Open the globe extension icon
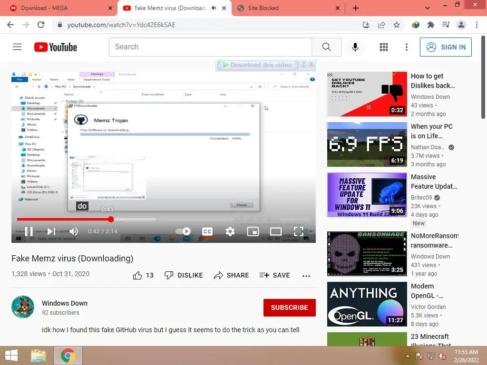 [416, 25]
